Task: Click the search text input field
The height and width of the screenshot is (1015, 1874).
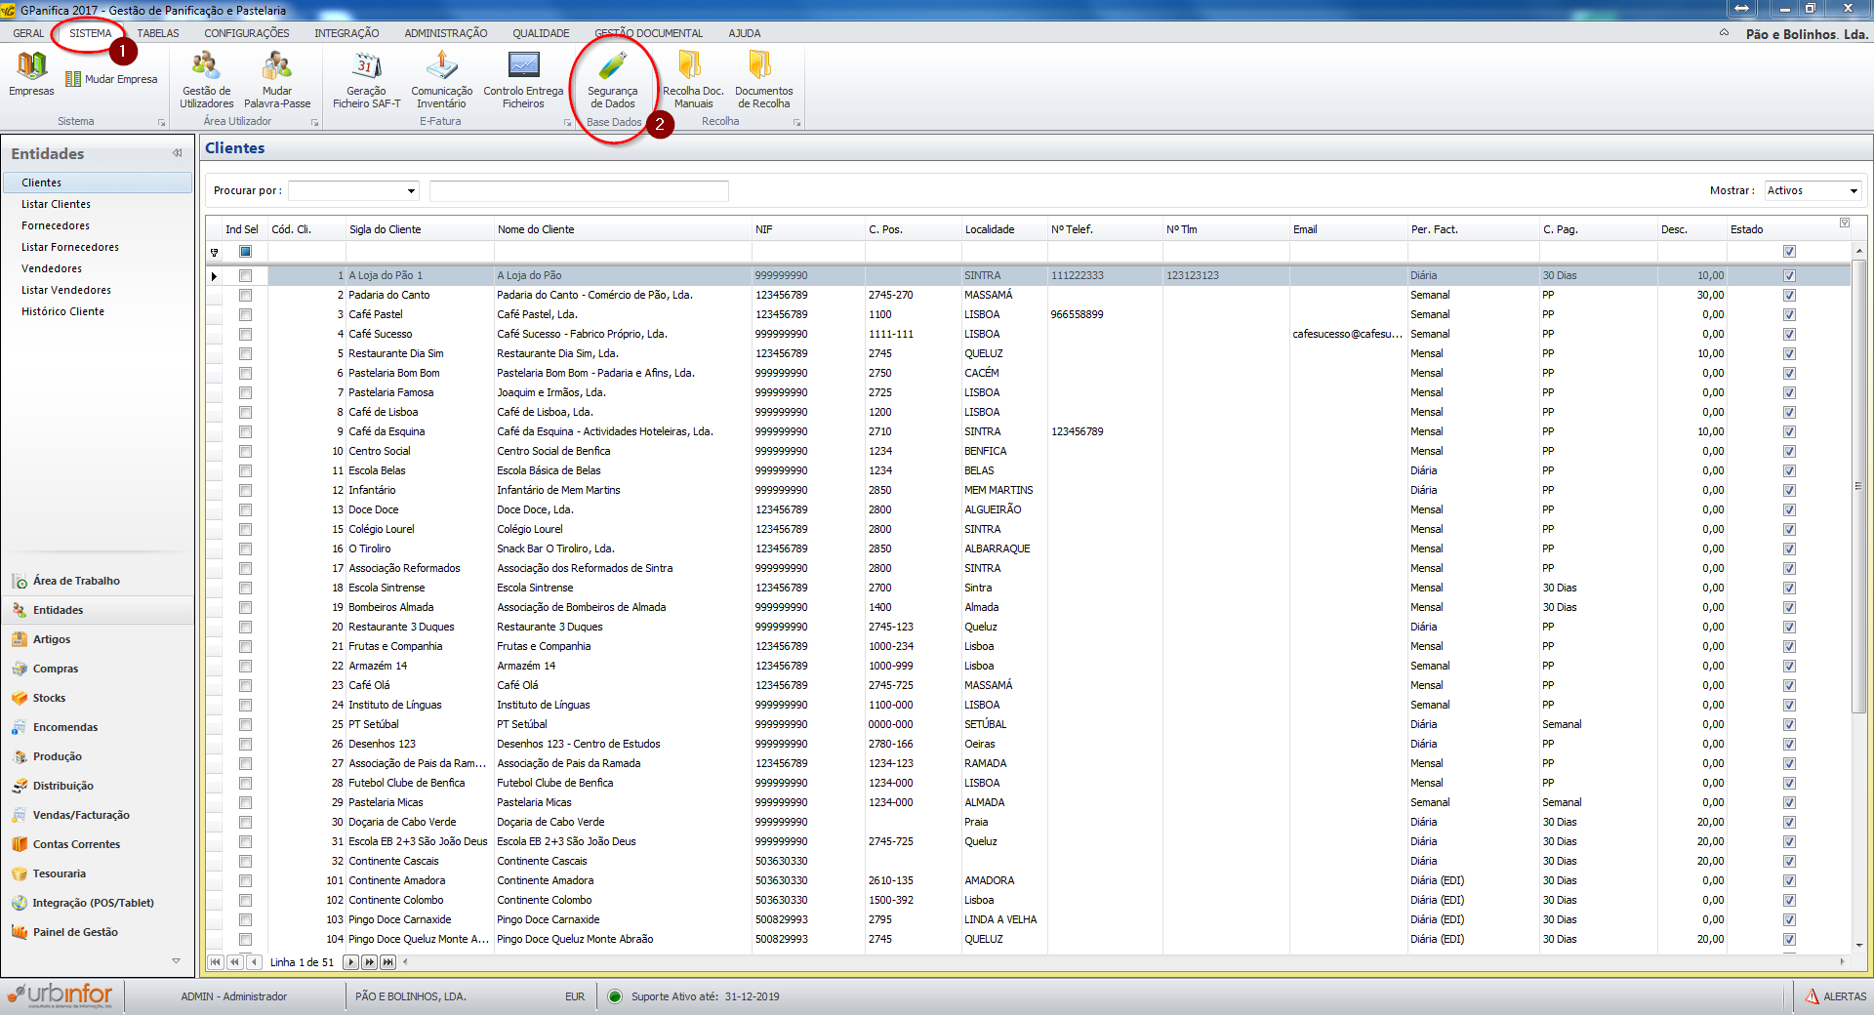Action: click(579, 191)
